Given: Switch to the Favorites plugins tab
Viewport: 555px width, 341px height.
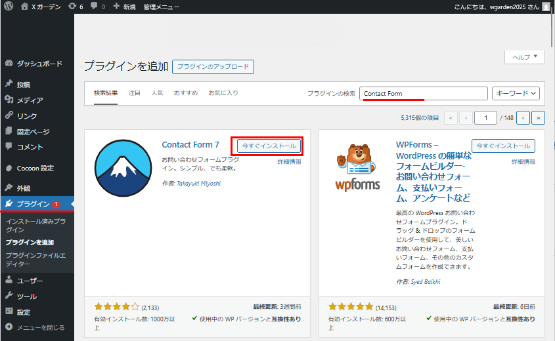Looking at the screenshot, I should coord(223,93).
